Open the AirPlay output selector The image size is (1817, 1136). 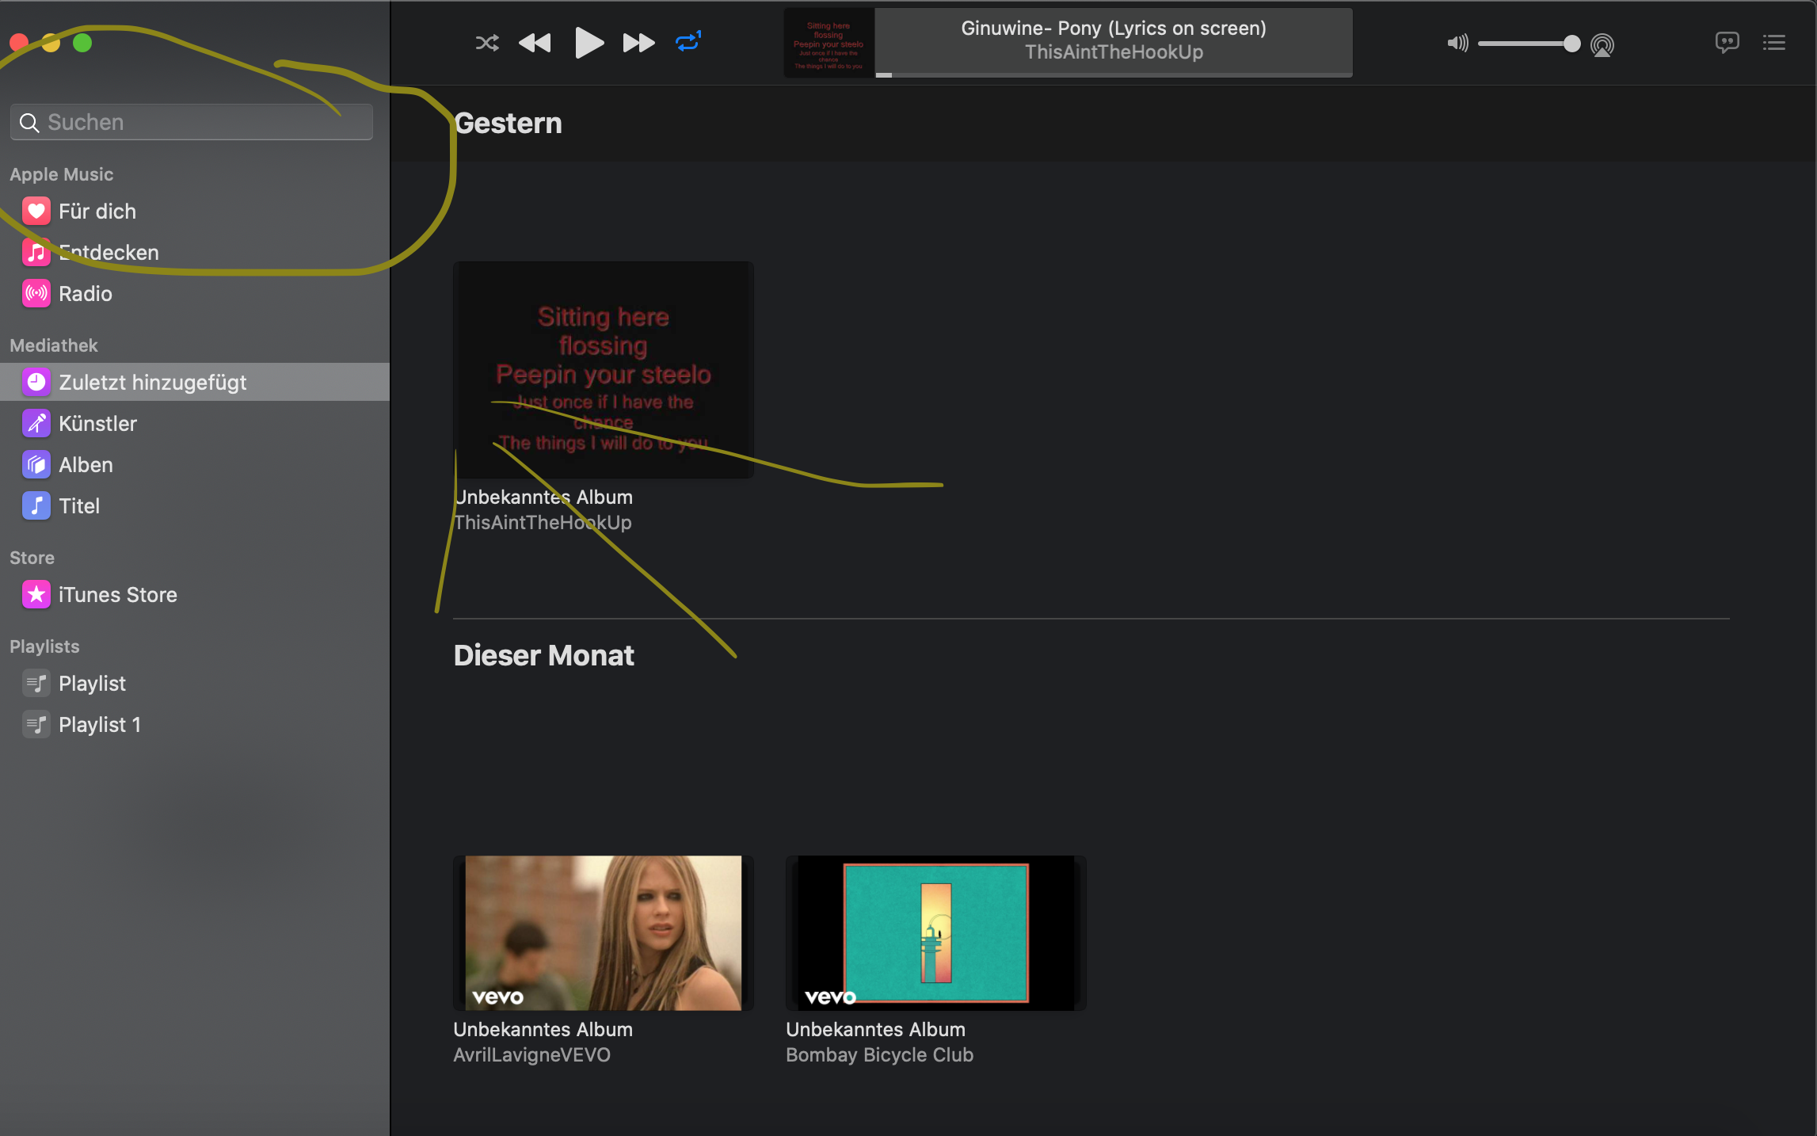pos(1602,45)
